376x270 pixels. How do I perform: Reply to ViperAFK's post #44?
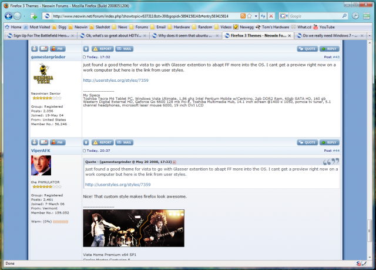tap(329, 142)
